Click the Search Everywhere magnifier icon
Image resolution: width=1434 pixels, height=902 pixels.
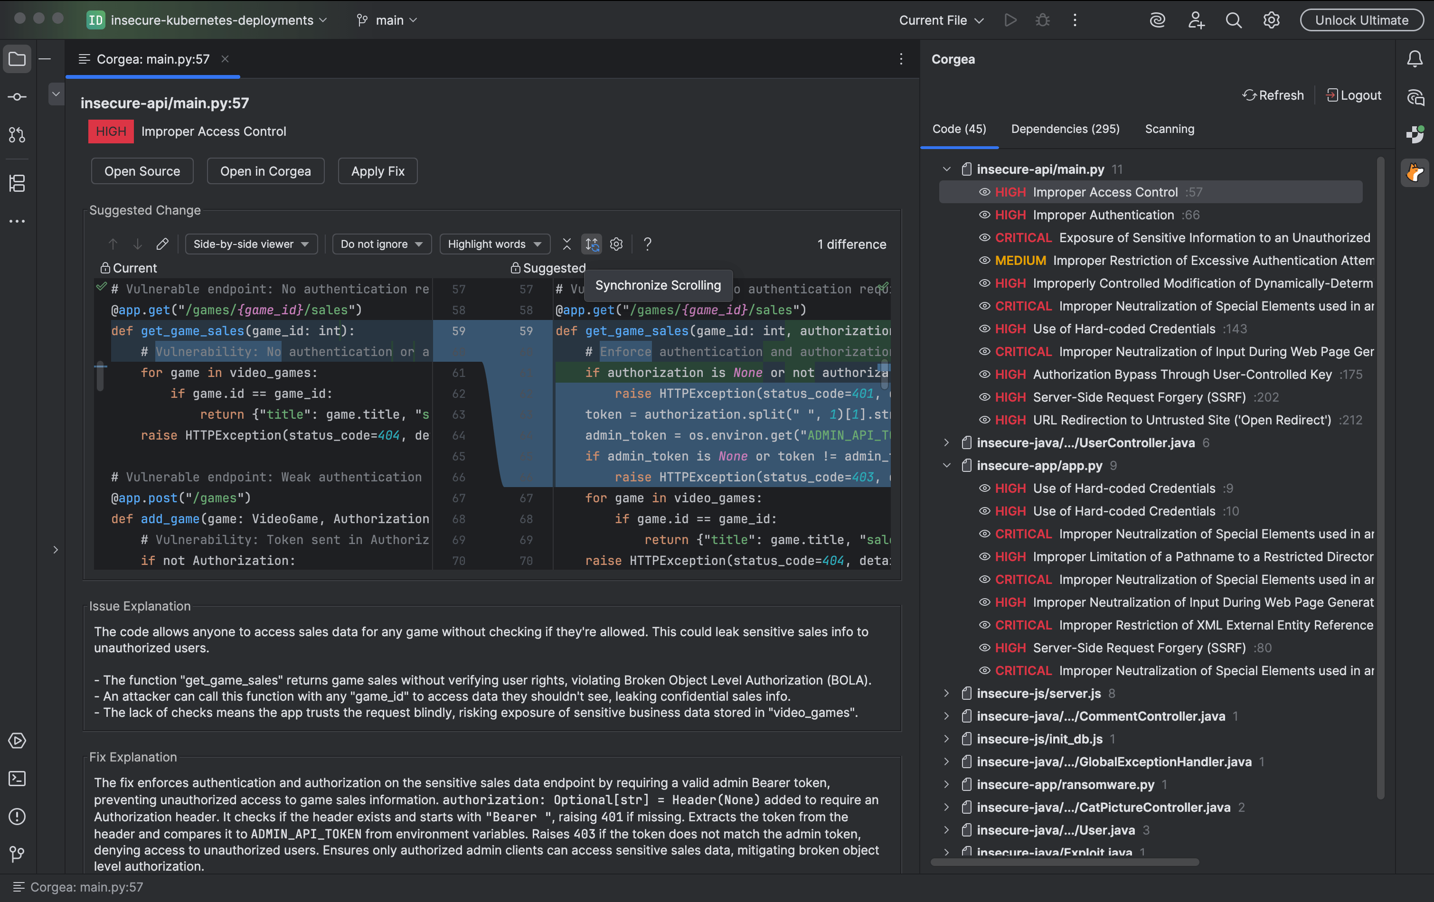pyautogui.click(x=1234, y=20)
